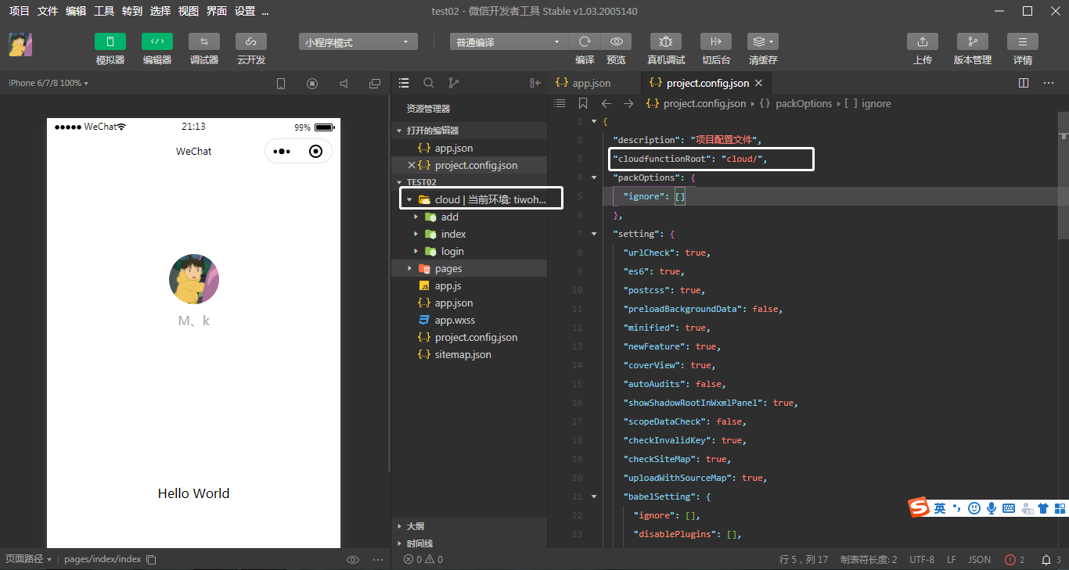Toggle the simulator panel button

(110, 41)
